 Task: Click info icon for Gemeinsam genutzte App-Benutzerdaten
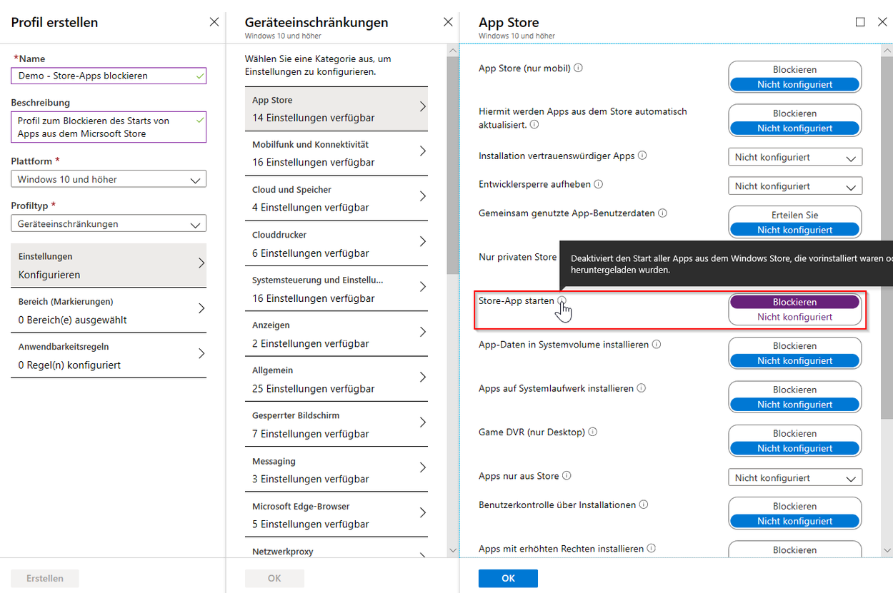coord(662,213)
